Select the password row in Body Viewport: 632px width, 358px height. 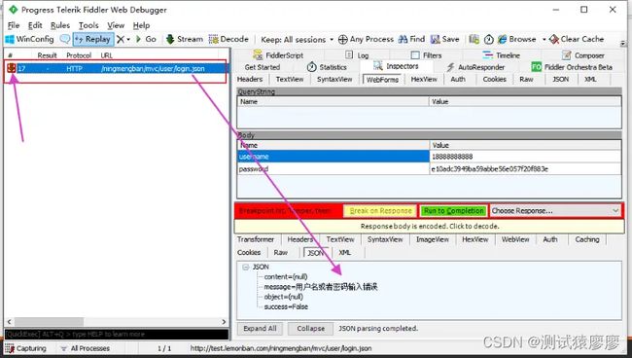click(429, 169)
